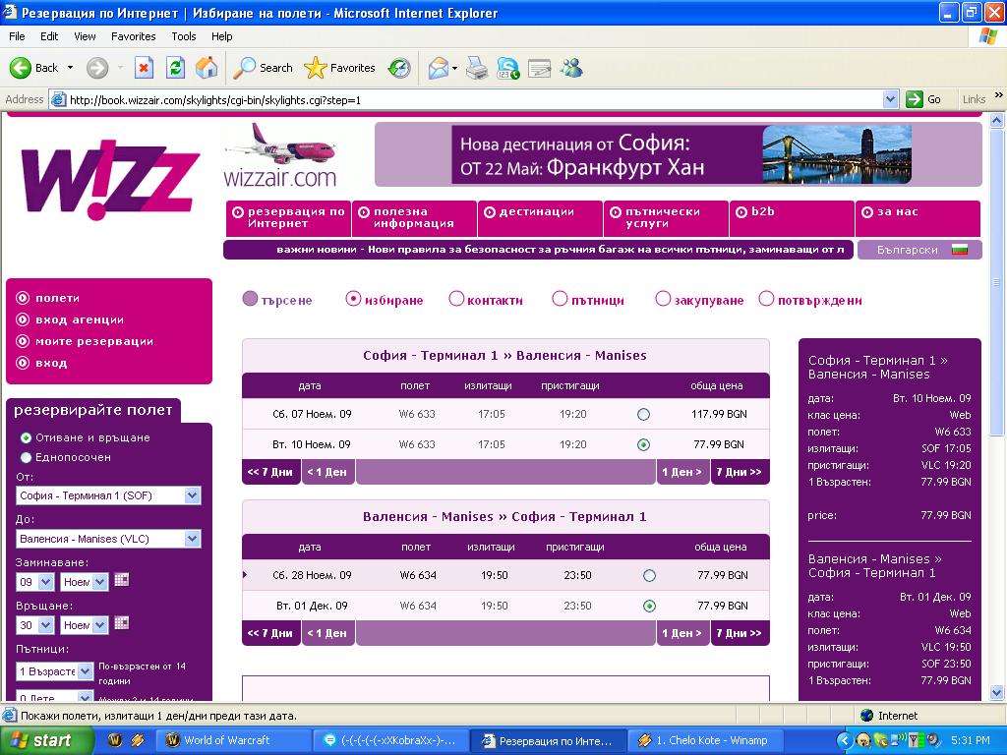Choose the one-way Еднопосочен option
Image resolution: width=1007 pixels, height=755 pixels.
click(x=27, y=457)
